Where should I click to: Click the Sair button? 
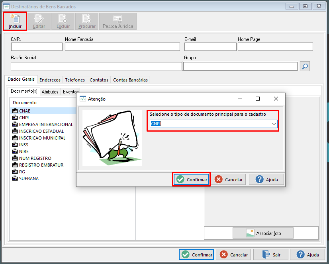coord(271,254)
